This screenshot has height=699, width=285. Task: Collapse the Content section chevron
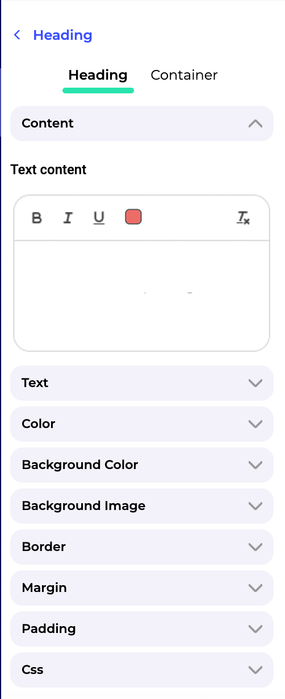pyautogui.click(x=255, y=123)
